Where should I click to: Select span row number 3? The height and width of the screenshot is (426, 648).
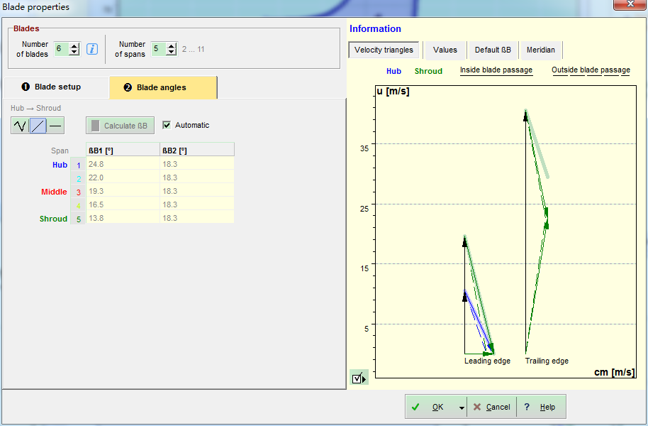pos(78,192)
